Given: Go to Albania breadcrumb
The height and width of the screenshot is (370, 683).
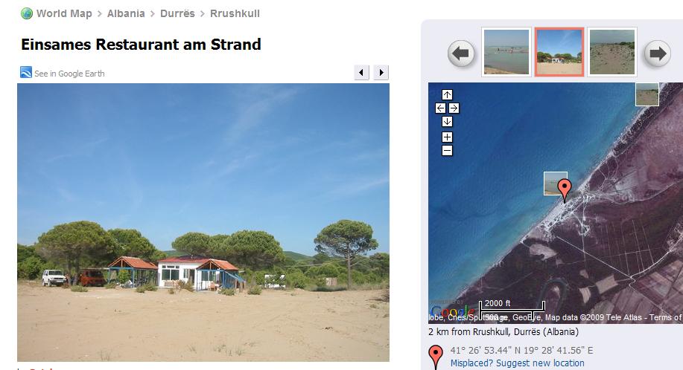Looking at the screenshot, I should pos(126,13).
